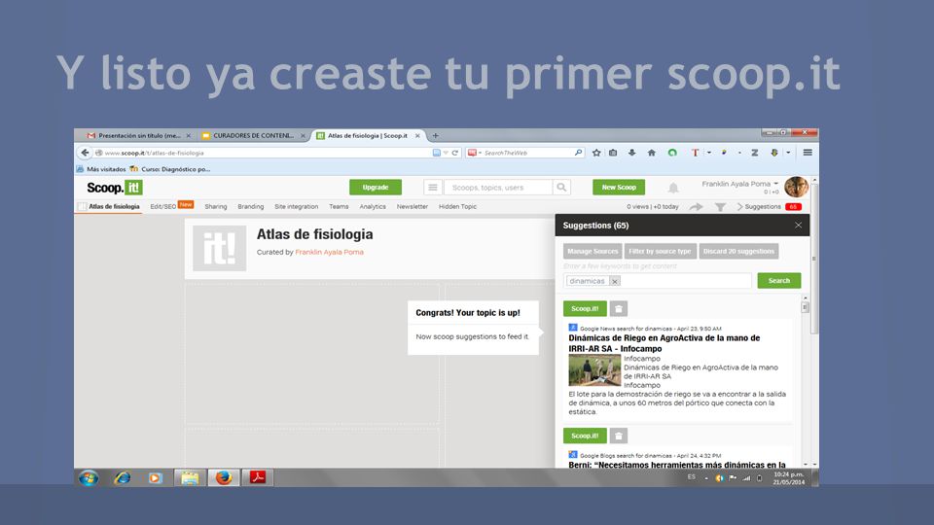Viewport: 934px width, 525px height.
Task: Open the Teams menu item
Action: [339, 206]
